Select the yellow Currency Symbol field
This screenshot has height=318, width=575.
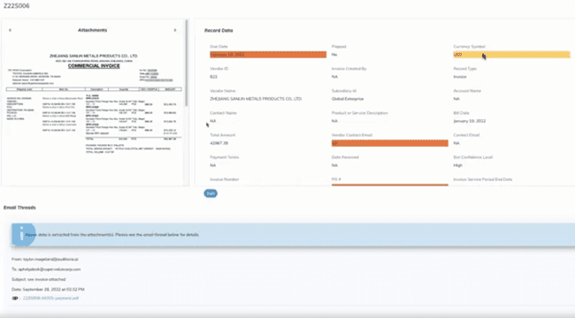pyautogui.click(x=511, y=55)
